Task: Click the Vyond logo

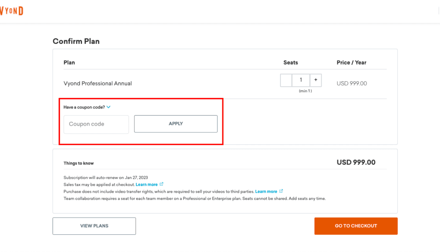Action: pyautogui.click(x=12, y=11)
